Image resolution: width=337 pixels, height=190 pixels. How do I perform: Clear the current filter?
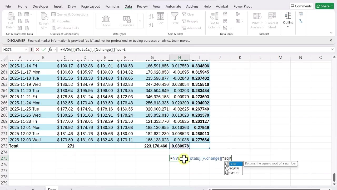(188, 15)
